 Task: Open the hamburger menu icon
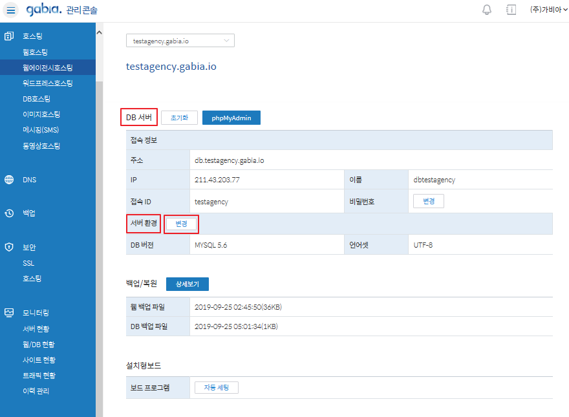point(11,10)
